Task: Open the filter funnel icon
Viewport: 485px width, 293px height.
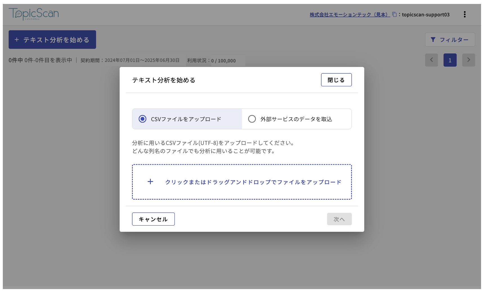Action: pyautogui.click(x=433, y=40)
